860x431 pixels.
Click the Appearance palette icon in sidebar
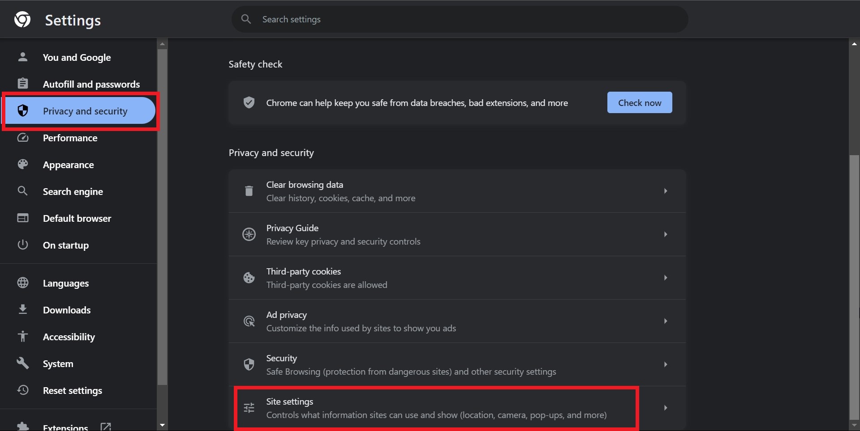click(23, 165)
